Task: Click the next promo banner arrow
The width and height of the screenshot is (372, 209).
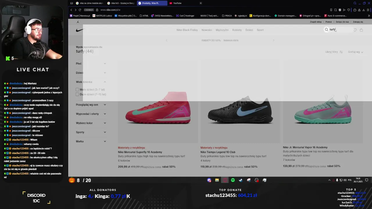Action: [273, 40]
